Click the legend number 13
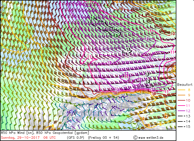Viewport: 194px width, 141px height. coord(188,116)
